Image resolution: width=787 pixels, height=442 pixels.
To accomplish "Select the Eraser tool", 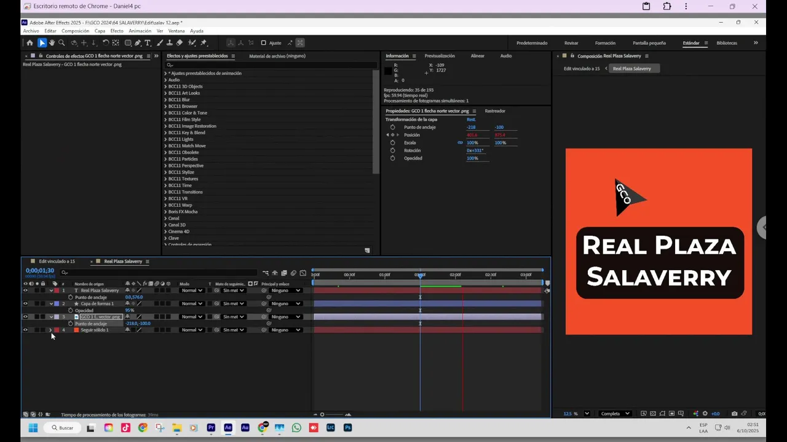I will pyautogui.click(x=180, y=43).
